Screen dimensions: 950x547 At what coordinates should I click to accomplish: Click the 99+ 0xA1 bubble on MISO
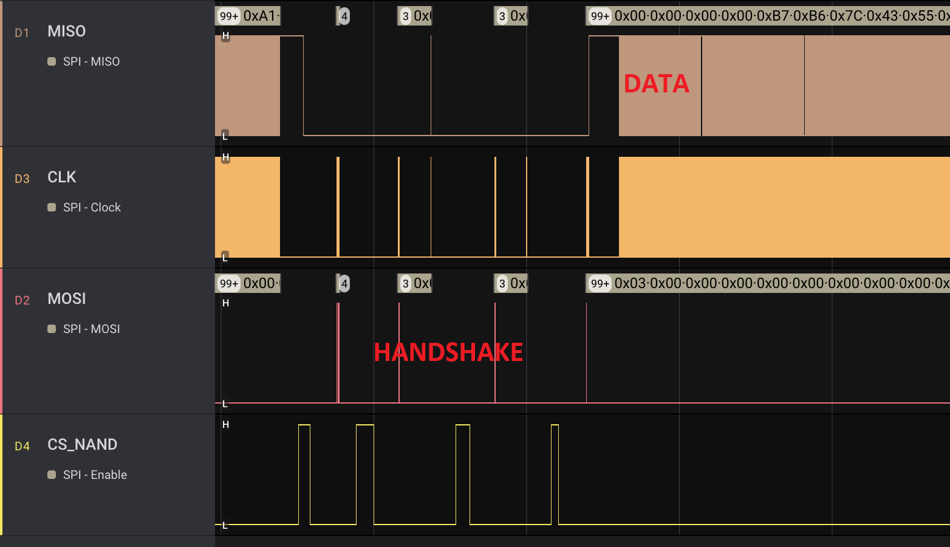point(248,16)
